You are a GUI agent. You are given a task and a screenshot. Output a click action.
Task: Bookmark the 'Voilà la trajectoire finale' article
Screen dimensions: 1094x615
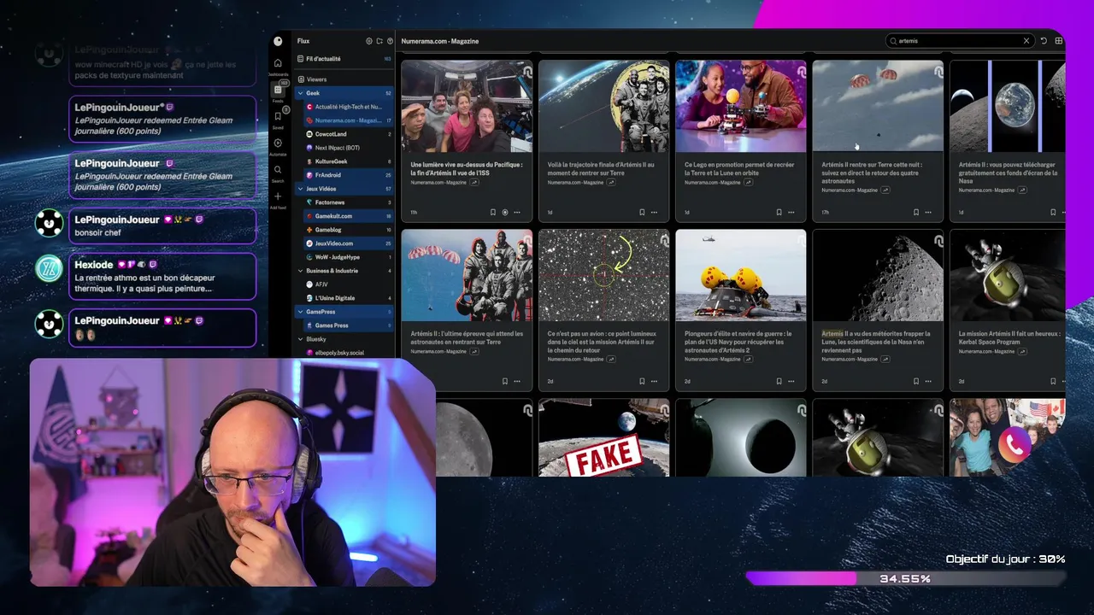click(642, 212)
